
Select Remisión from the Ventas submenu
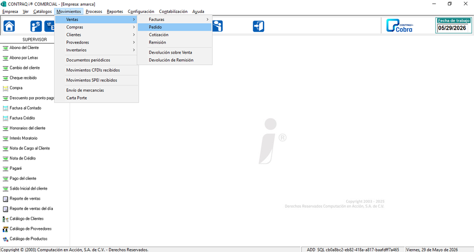175,43
